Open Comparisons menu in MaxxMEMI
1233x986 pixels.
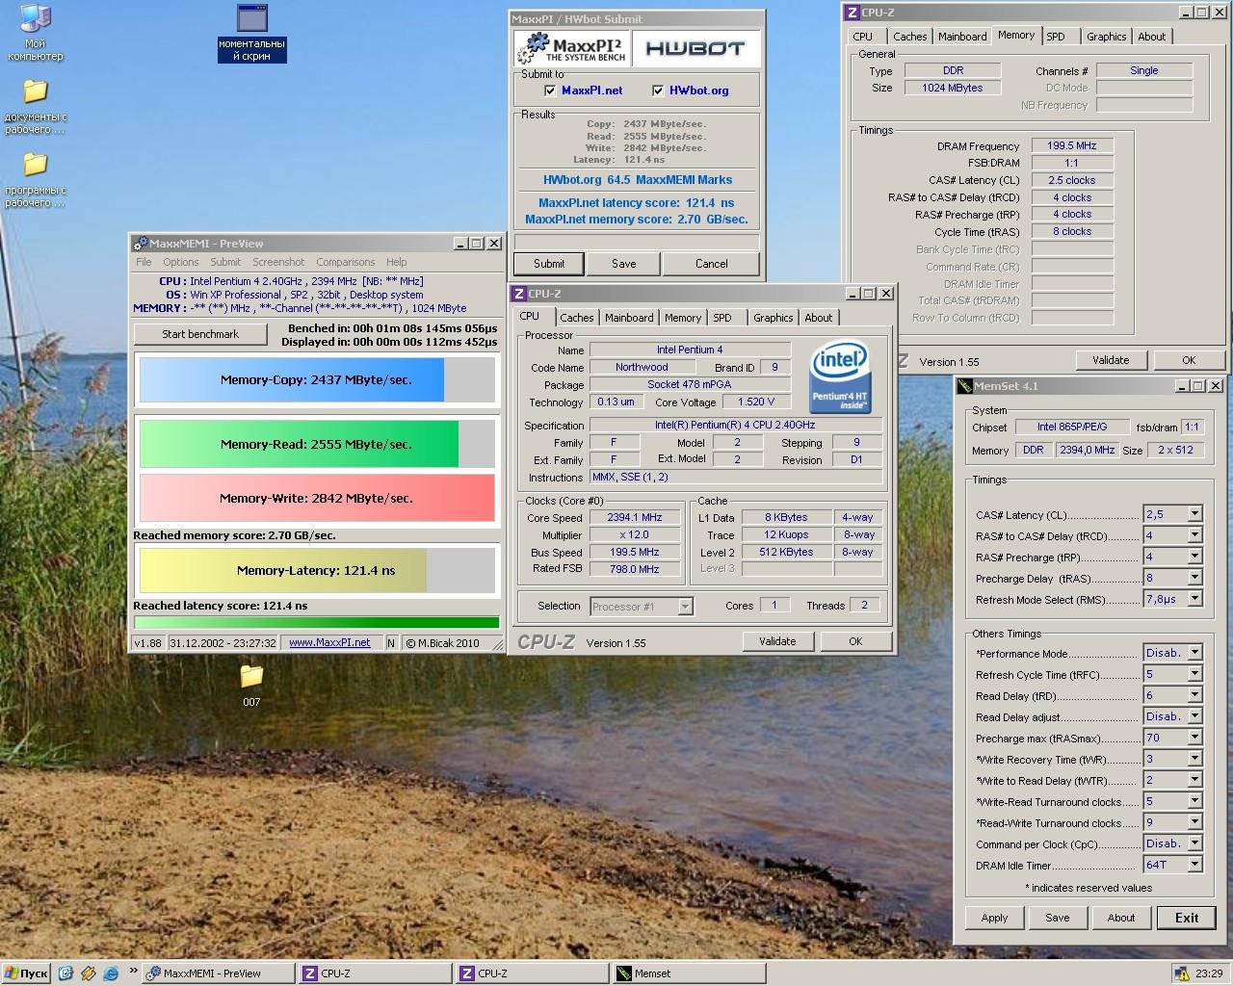(345, 262)
